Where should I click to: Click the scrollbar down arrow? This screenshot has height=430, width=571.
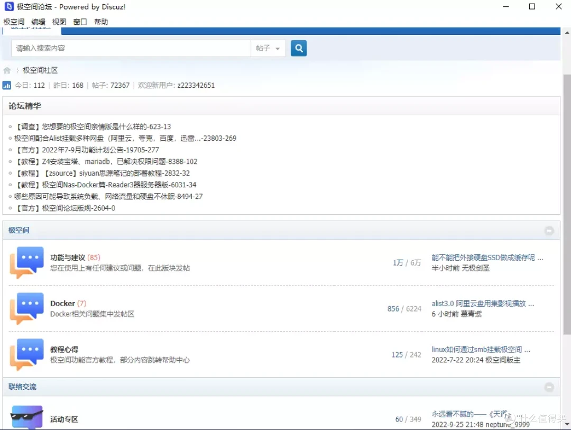click(x=567, y=424)
